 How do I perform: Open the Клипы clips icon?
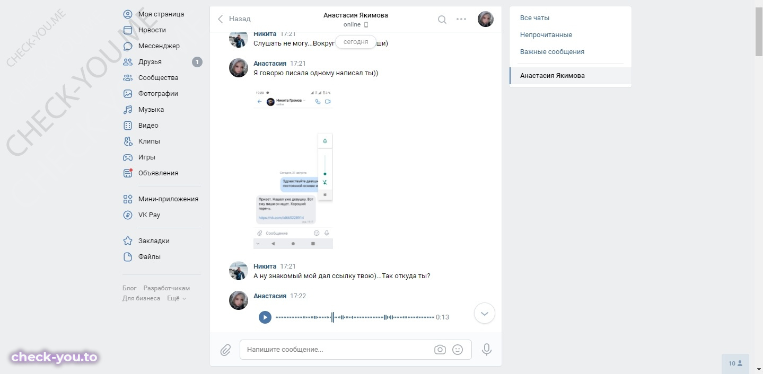[x=128, y=141]
